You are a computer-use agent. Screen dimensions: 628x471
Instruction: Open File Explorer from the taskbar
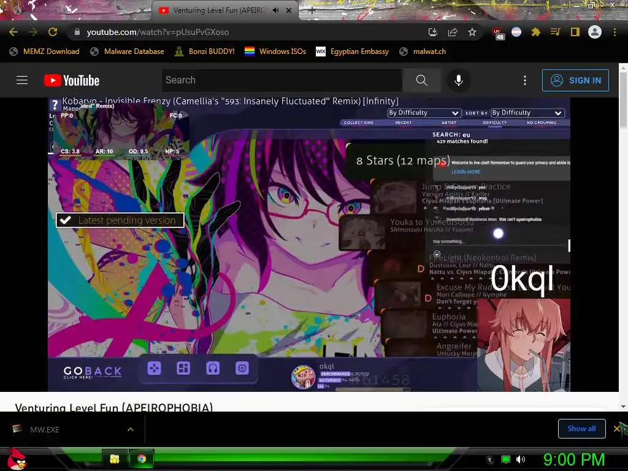pyautogui.click(x=115, y=459)
